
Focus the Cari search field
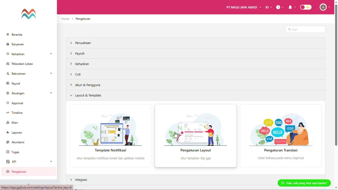click(305, 30)
